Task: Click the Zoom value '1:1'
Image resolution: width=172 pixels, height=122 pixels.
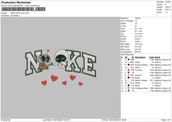Action: pyautogui.click(x=166, y=12)
